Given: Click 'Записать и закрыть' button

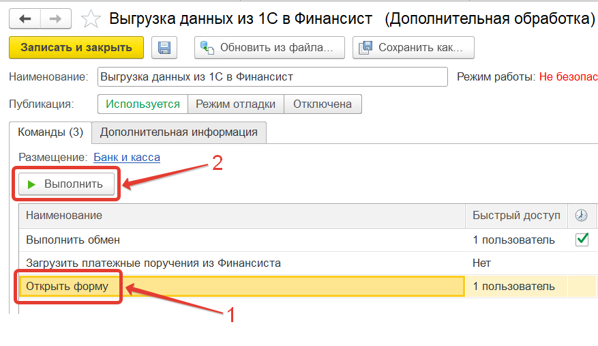Looking at the screenshot, I should pyautogui.click(x=76, y=48).
